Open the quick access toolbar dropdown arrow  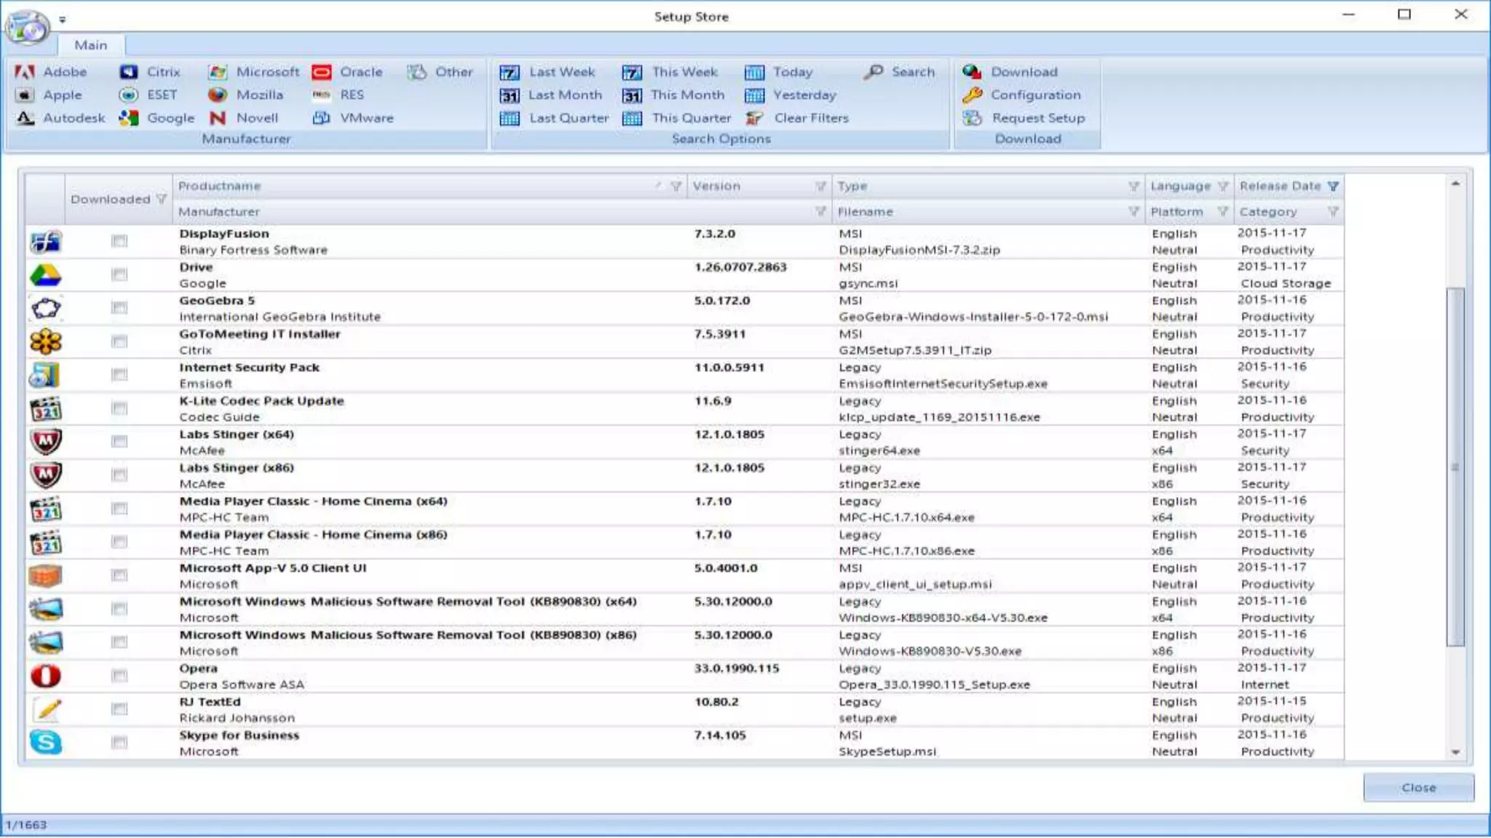(63, 20)
